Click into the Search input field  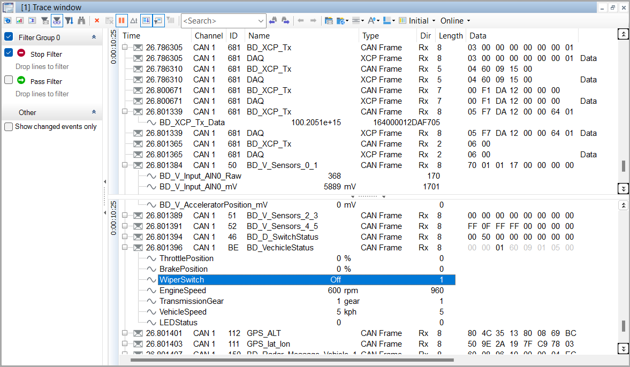point(219,20)
